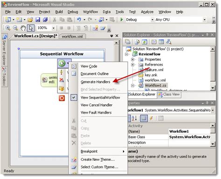Screen dimensions: 221x179
Task: Open the Analyze menu
Action: pos(147,12)
